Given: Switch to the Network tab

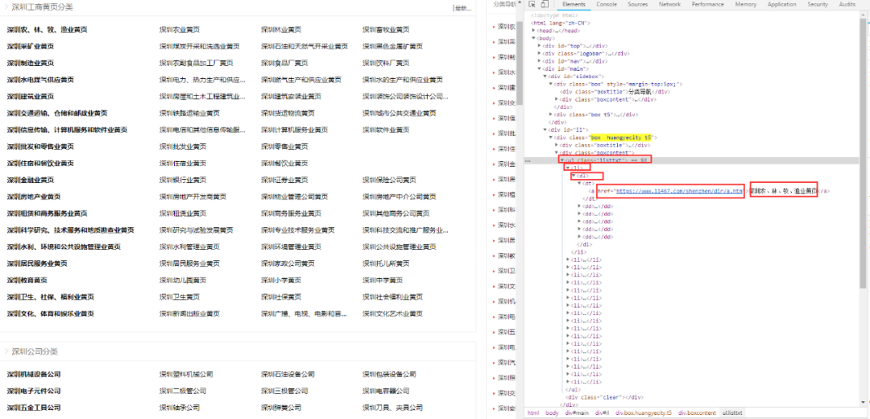Looking at the screenshot, I should pos(669,5).
